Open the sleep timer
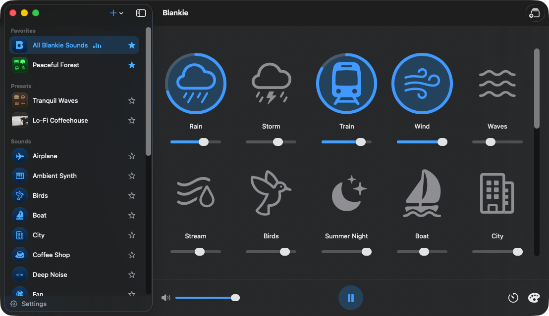 click(x=513, y=298)
